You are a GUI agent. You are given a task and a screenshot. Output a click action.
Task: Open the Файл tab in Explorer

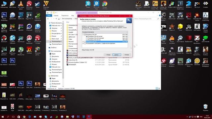click(x=49, y=16)
